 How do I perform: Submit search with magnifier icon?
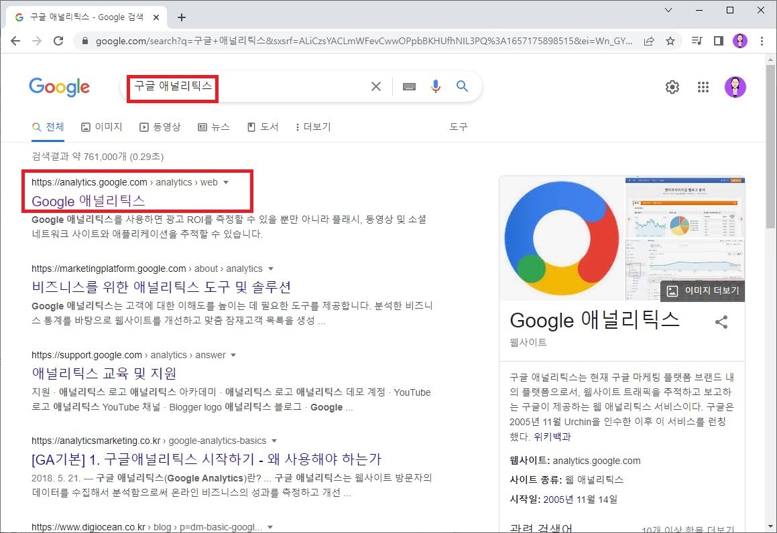(x=463, y=86)
